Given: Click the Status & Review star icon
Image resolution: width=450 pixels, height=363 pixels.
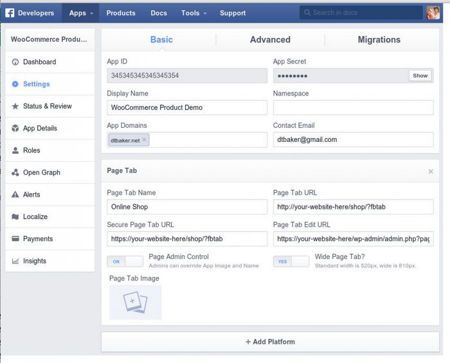Looking at the screenshot, I should (x=15, y=106).
